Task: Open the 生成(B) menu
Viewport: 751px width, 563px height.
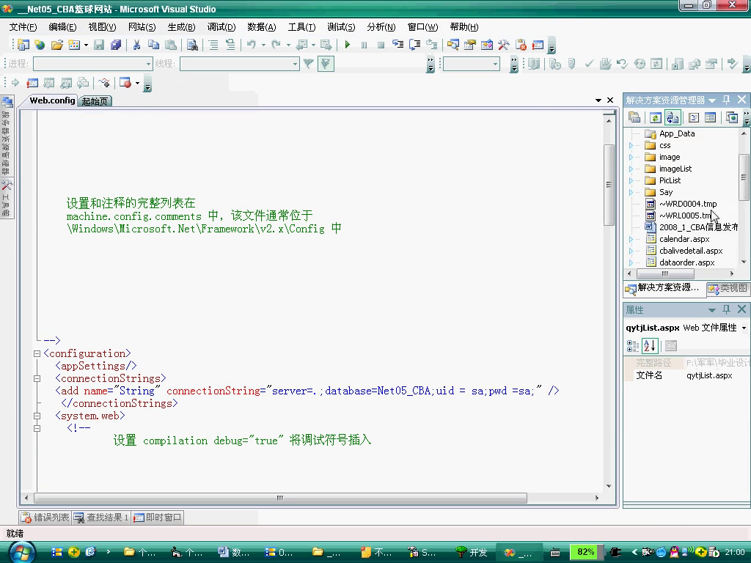Action: click(182, 27)
